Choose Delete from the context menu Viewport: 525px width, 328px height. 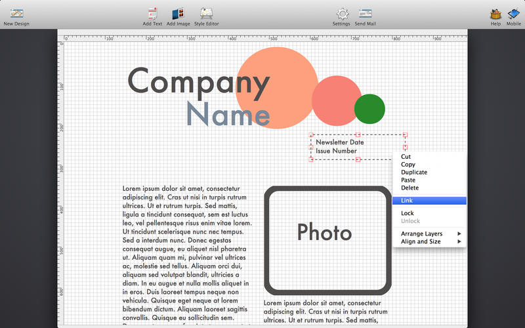[429, 188]
